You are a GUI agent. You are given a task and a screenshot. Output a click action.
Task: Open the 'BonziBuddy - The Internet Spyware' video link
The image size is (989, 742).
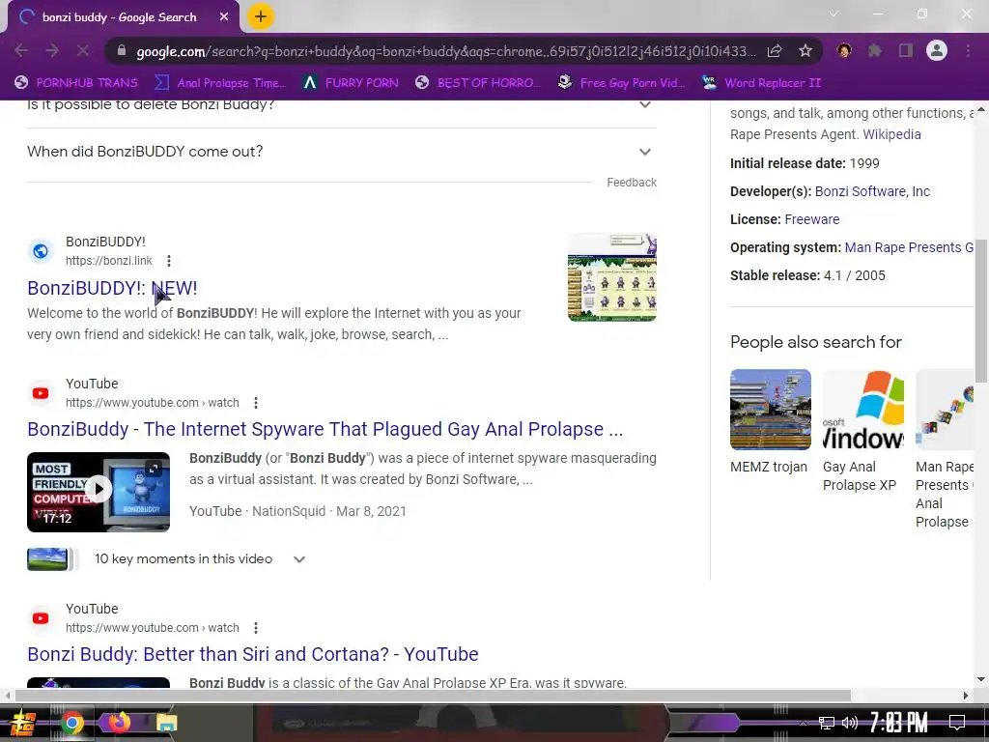(x=325, y=429)
